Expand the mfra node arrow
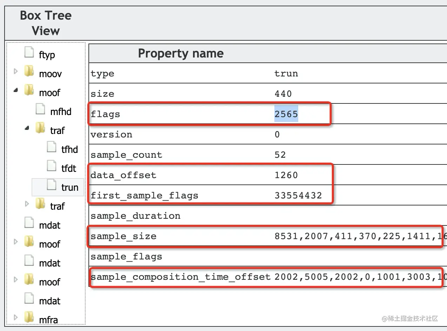Viewport: 447px width, 331px height. point(15,318)
